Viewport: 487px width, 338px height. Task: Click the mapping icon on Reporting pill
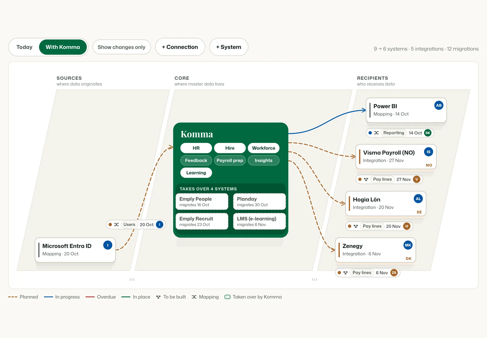[x=376, y=133]
